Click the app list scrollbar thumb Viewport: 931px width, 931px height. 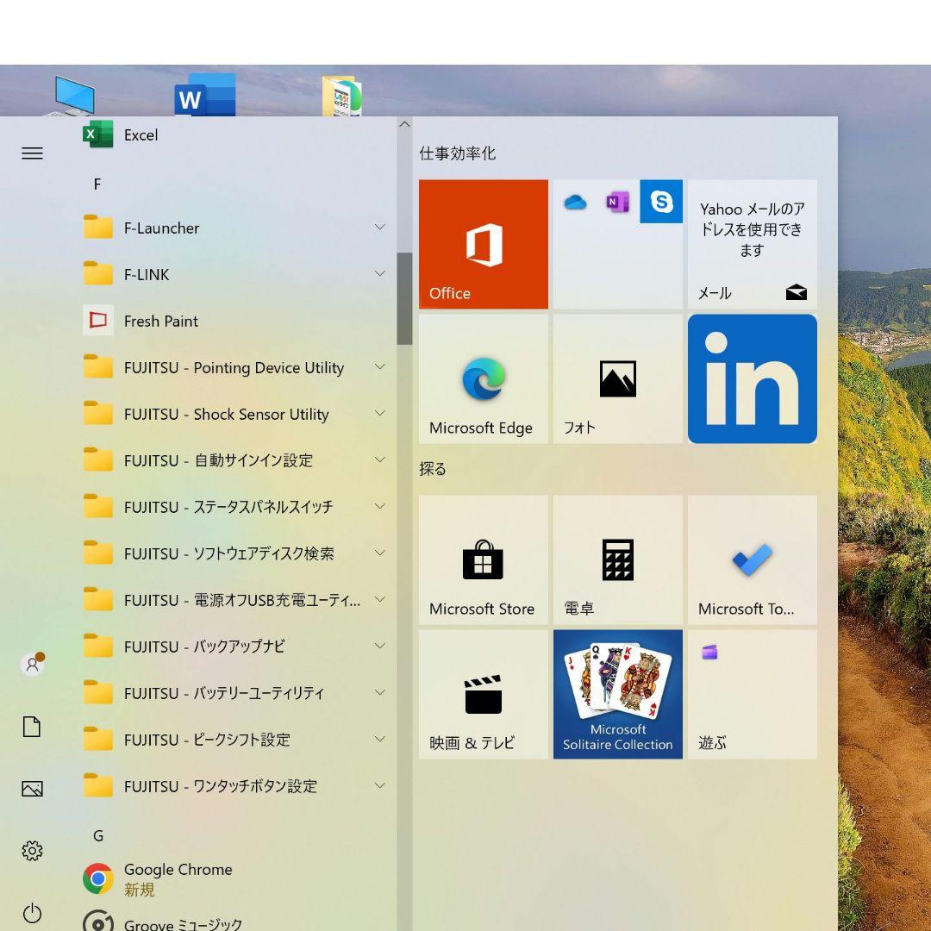point(405,298)
